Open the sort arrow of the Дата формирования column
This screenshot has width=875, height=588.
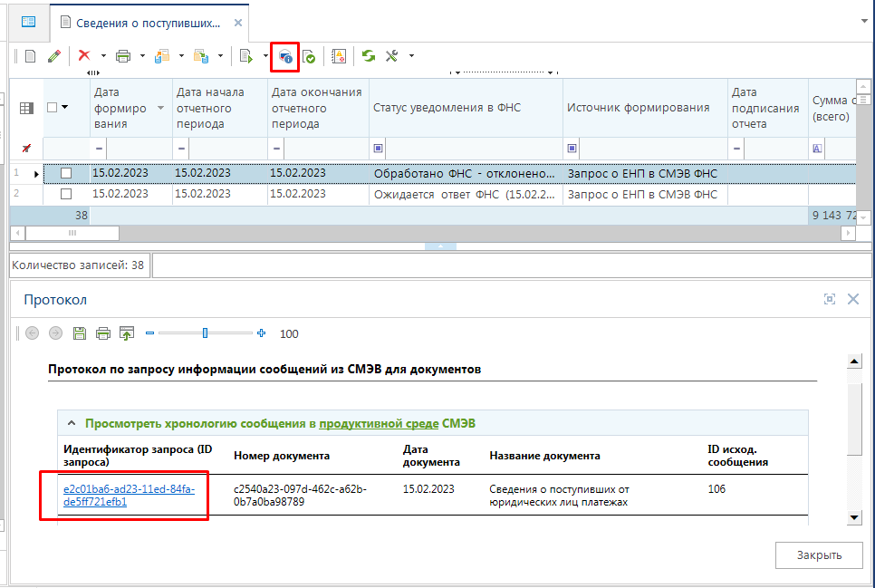coord(160,108)
